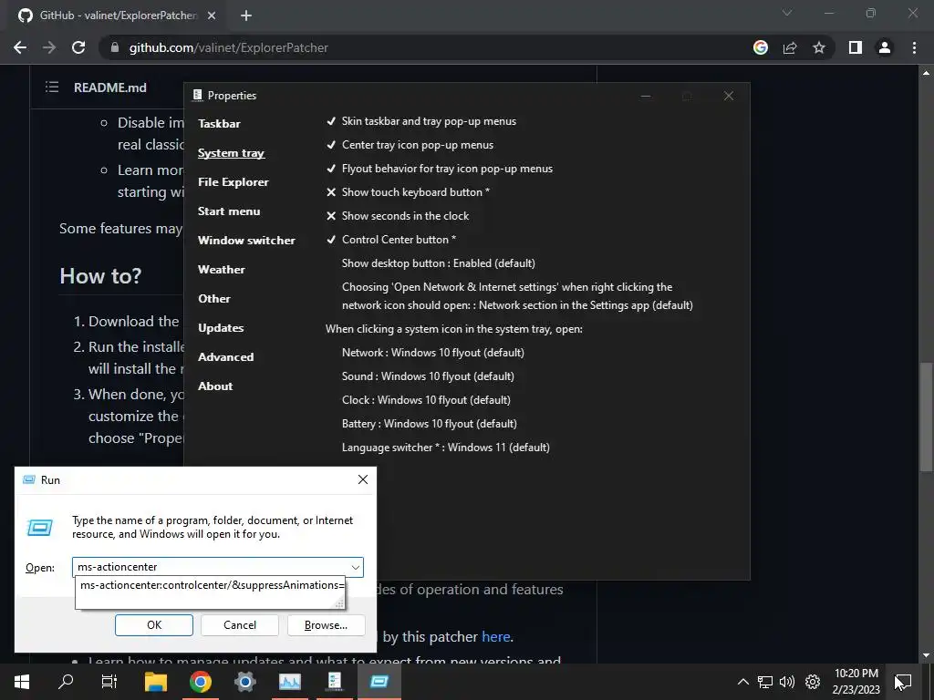934x700 pixels.
Task: Click OK in Run dialog
Action: pos(153,625)
